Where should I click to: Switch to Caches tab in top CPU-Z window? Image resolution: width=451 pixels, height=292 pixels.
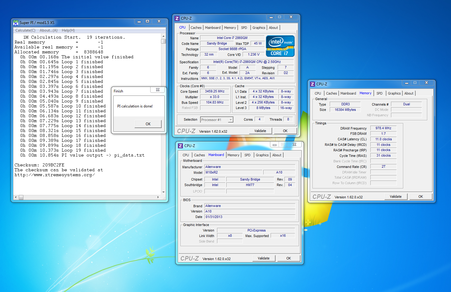pyautogui.click(x=196, y=28)
